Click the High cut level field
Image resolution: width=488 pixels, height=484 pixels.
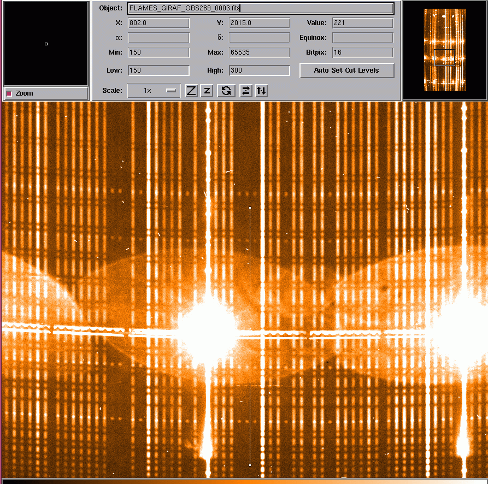coord(259,70)
